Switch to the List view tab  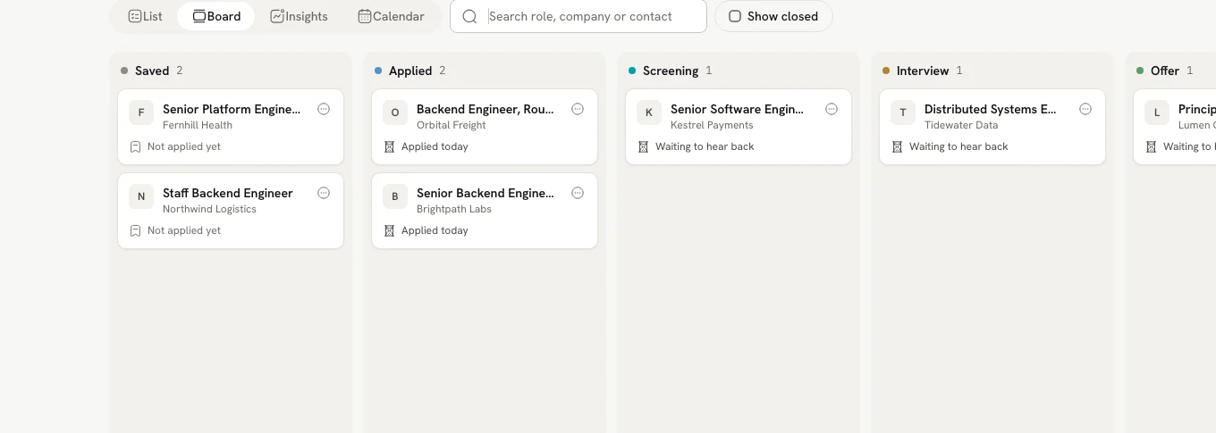click(145, 16)
